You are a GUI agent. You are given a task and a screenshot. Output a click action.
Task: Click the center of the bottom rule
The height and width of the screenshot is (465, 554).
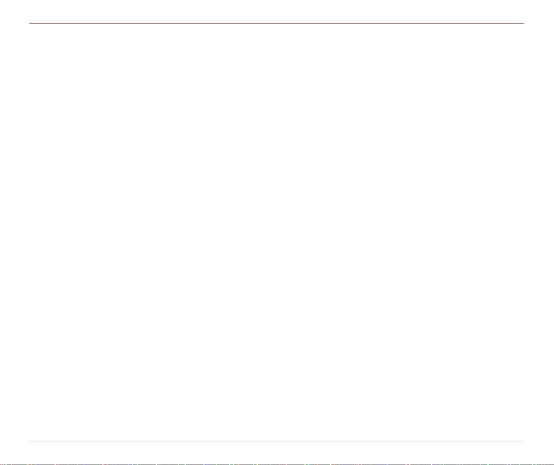[277, 441]
